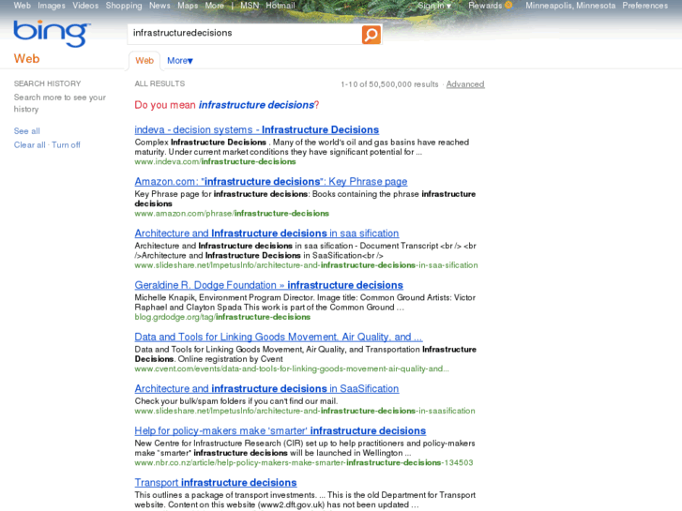The width and height of the screenshot is (682, 511).
Task: Click the results count 1-10 of 50,500,000
Action: point(389,84)
